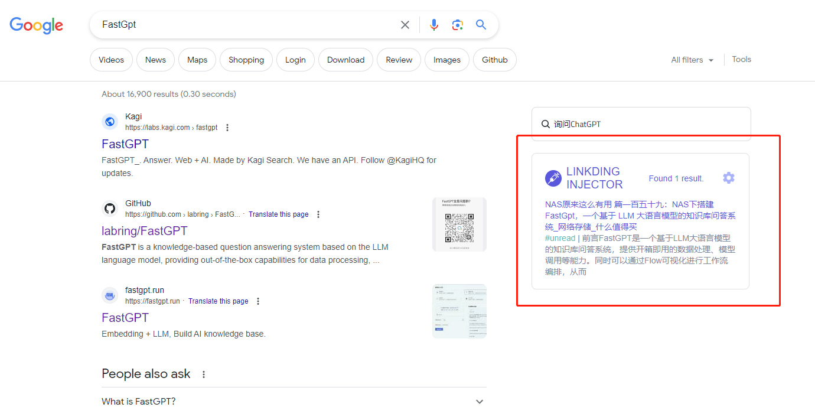815x417 pixels.
Task: Select the Videos filter chip
Action: [x=111, y=60]
